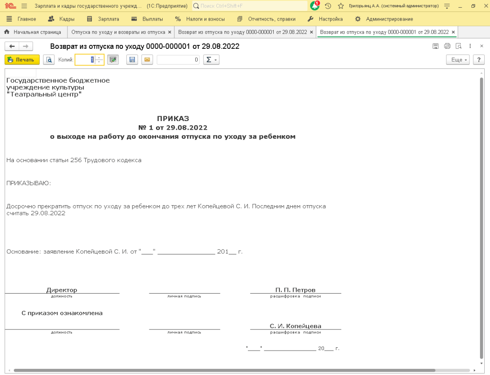This screenshot has width=490, height=375.
Task: Open the hamburger main menu icon
Action: 24,6
